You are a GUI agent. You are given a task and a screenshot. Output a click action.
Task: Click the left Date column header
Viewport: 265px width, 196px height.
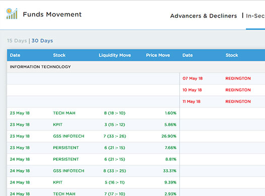point(15,55)
